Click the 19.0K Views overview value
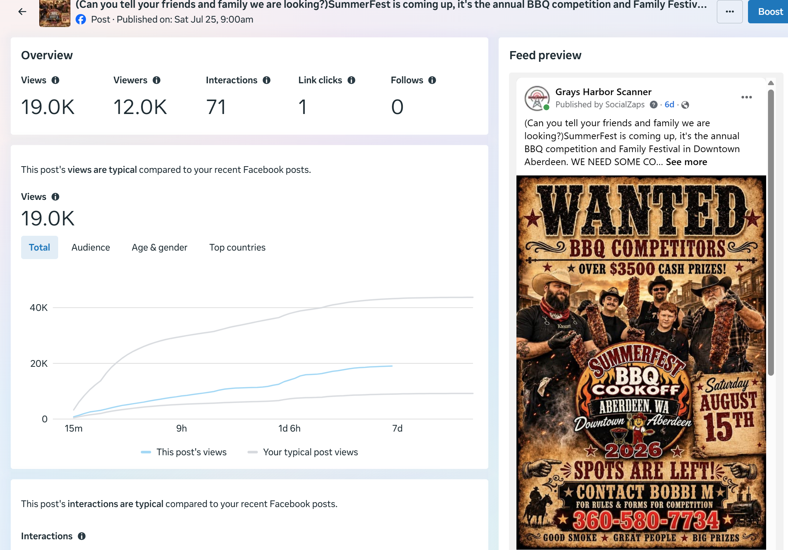The image size is (788, 550). click(x=48, y=107)
